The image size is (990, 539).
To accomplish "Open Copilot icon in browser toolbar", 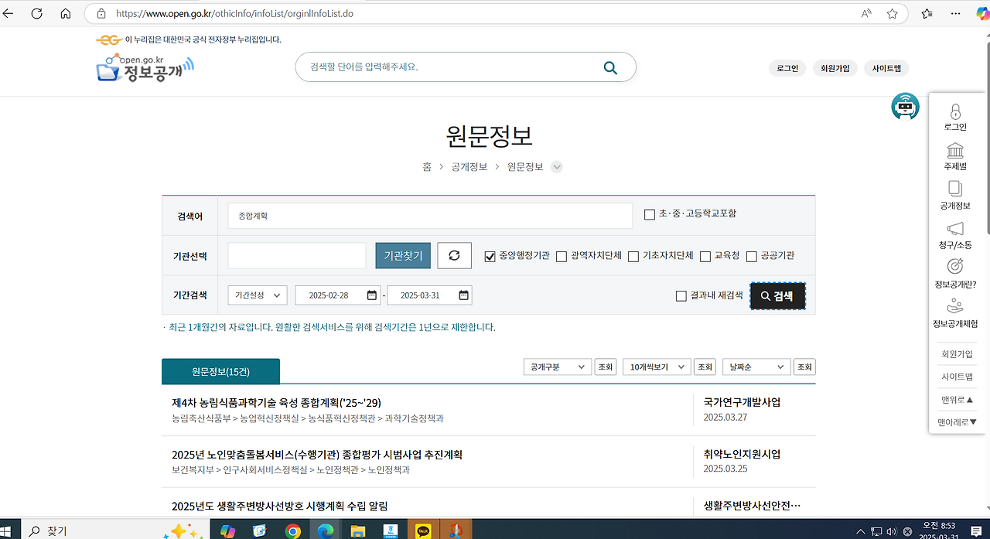I will (x=982, y=13).
